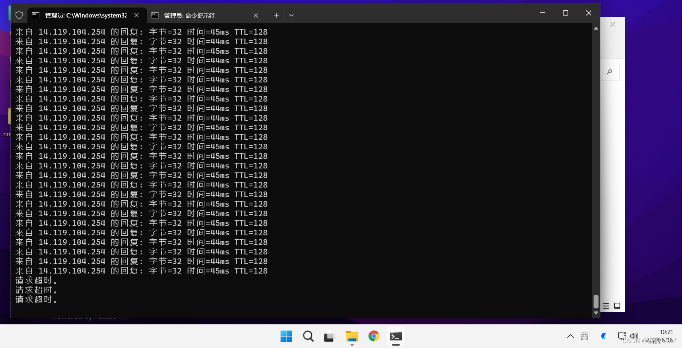The width and height of the screenshot is (682, 348).
Task: Click the terminal scrollbar thumb
Action: click(x=596, y=301)
